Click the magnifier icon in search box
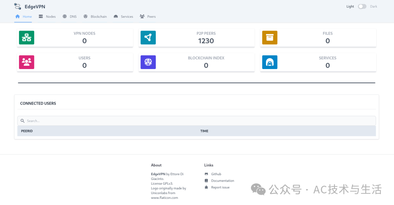Image resolution: width=394 pixels, height=205 pixels. 23,121
